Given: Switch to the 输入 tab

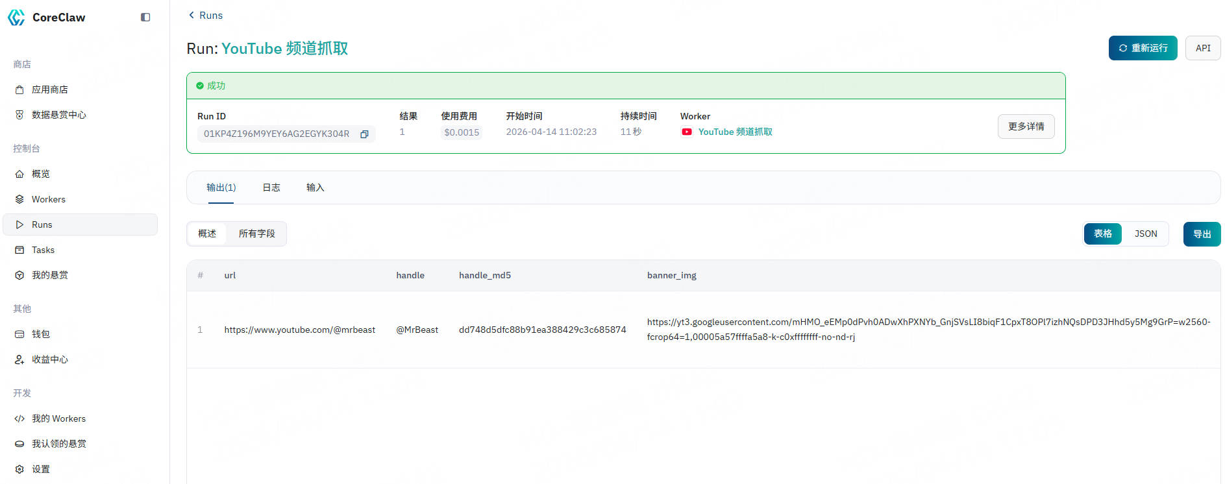Looking at the screenshot, I should [x=315, y=188].
